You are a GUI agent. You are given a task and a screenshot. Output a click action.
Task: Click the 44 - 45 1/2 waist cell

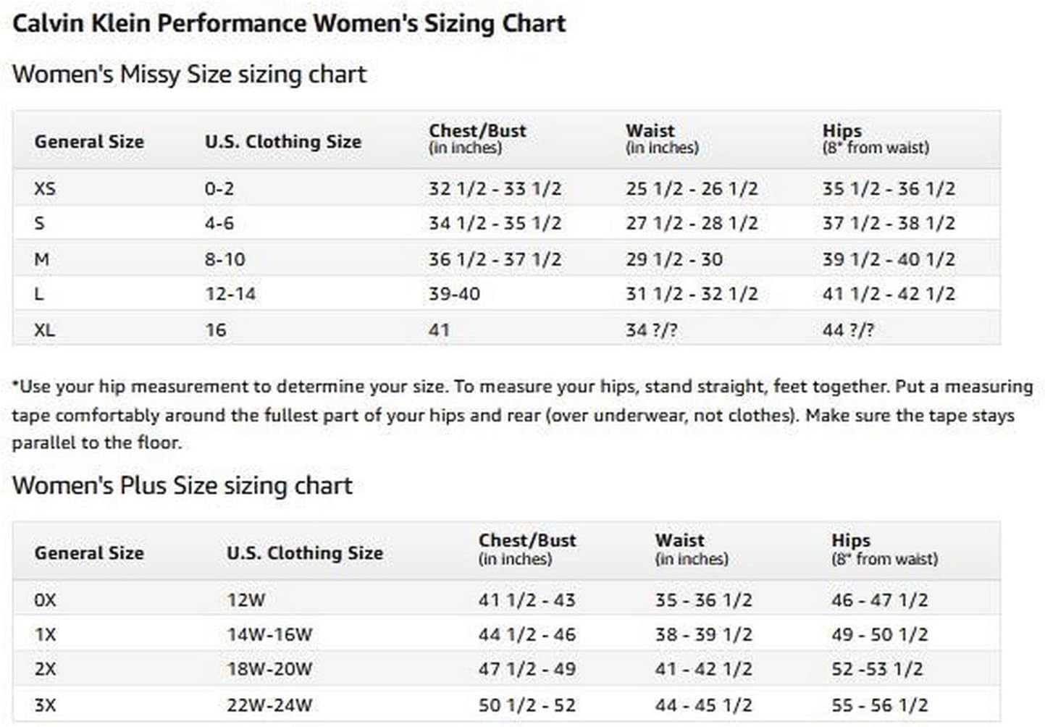pos(703,705)
